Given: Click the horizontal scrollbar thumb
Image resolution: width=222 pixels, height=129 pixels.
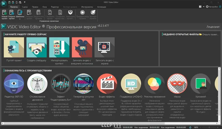Looking at the screenshot, I should pos(84,123).
